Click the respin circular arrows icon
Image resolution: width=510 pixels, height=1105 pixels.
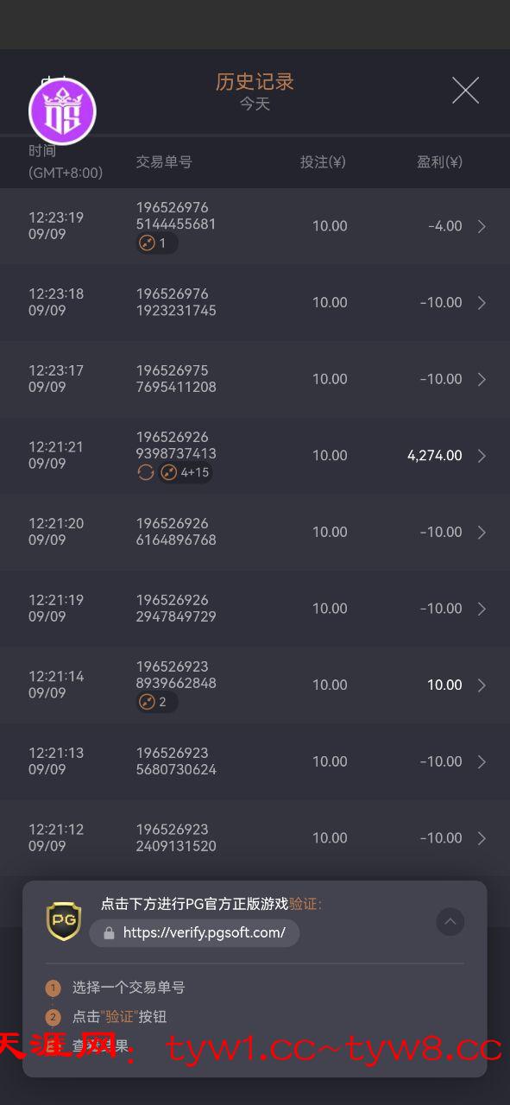tap(146, 472)
